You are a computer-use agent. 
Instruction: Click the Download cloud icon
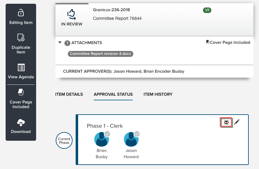point(21,122)
